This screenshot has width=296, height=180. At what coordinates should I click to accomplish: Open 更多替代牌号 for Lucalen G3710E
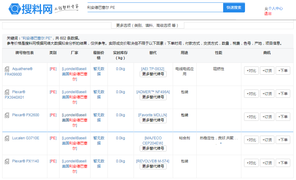click(153, 148)
